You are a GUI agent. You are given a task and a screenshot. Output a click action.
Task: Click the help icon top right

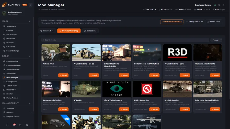pyautogui.click(x=224, y=5)
